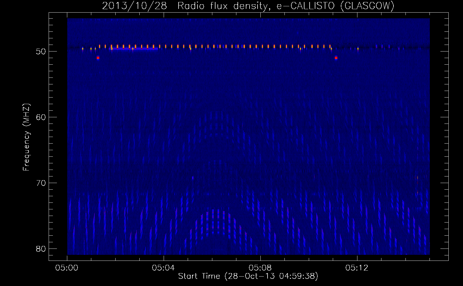Click the red marker near 05:01
The image size is (463, 286).
[x=98, y=58]
